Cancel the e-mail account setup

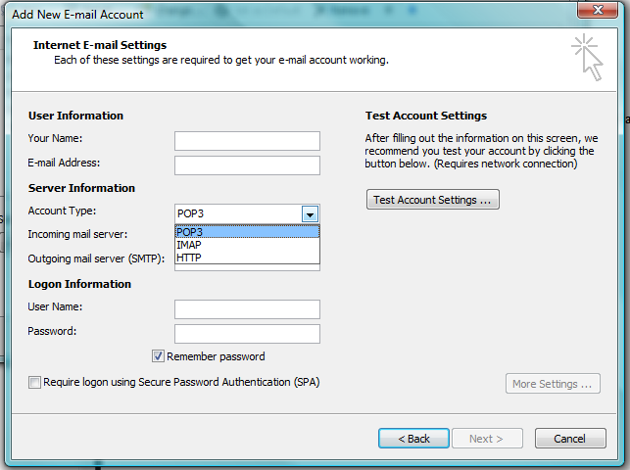pyautogui.click(x=568, y=439)
